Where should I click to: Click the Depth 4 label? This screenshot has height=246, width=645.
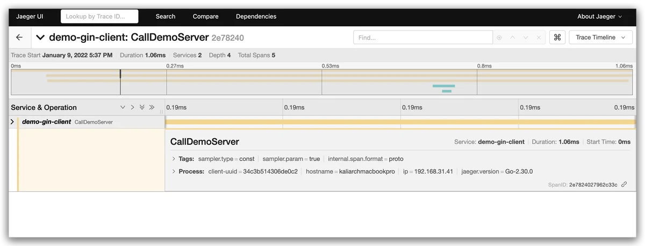point(220,55)
